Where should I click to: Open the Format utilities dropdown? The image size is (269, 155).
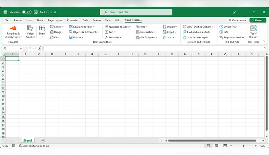tap(76, 37)
